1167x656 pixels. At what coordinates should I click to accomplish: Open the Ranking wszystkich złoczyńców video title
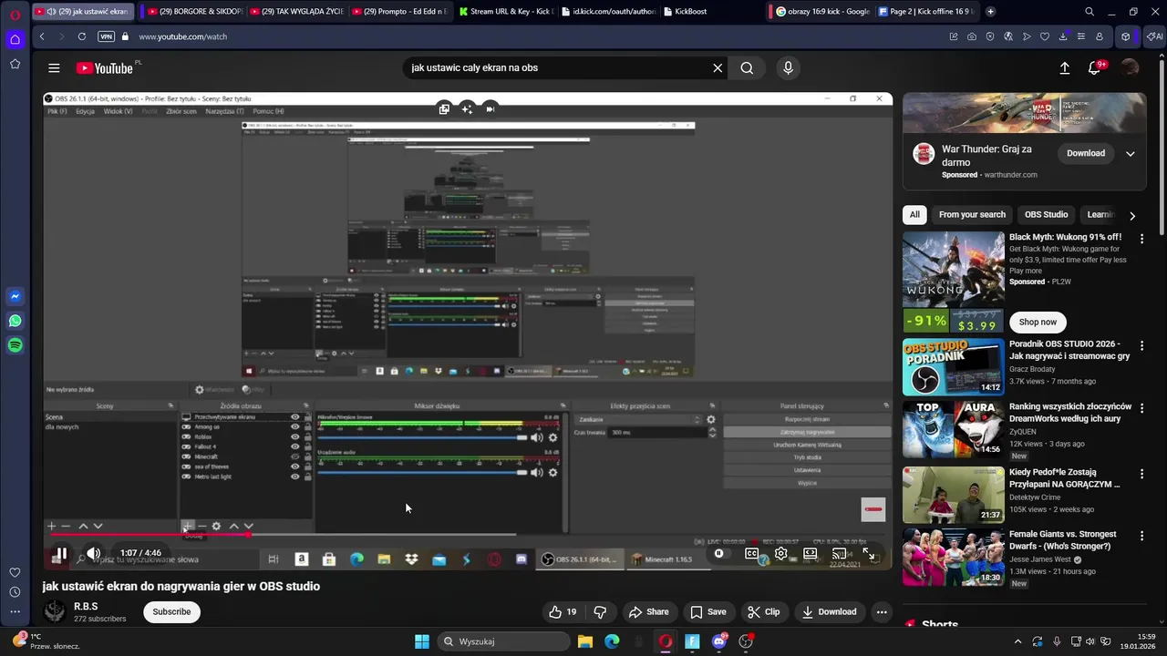pos(1070,413)
